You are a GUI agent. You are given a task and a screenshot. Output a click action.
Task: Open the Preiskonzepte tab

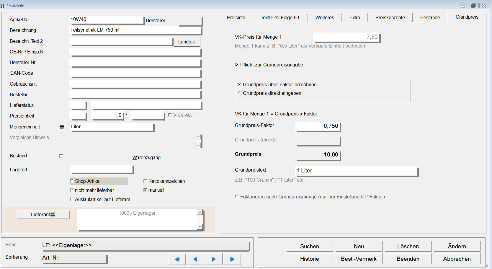tap(390, 17)
